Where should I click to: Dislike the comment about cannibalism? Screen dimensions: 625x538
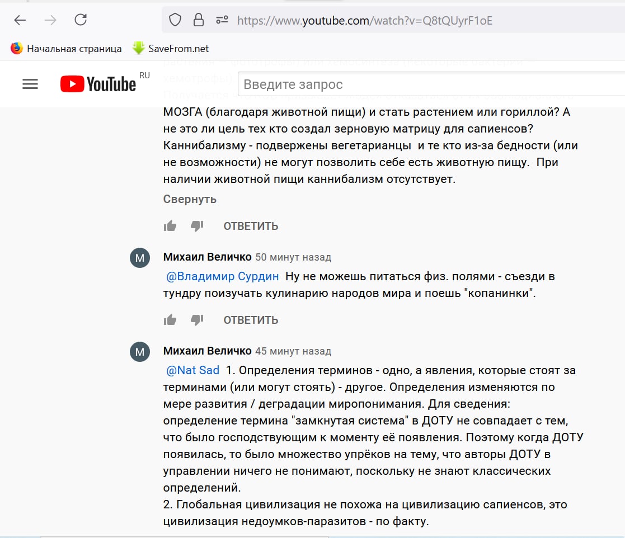pos(197,226)
